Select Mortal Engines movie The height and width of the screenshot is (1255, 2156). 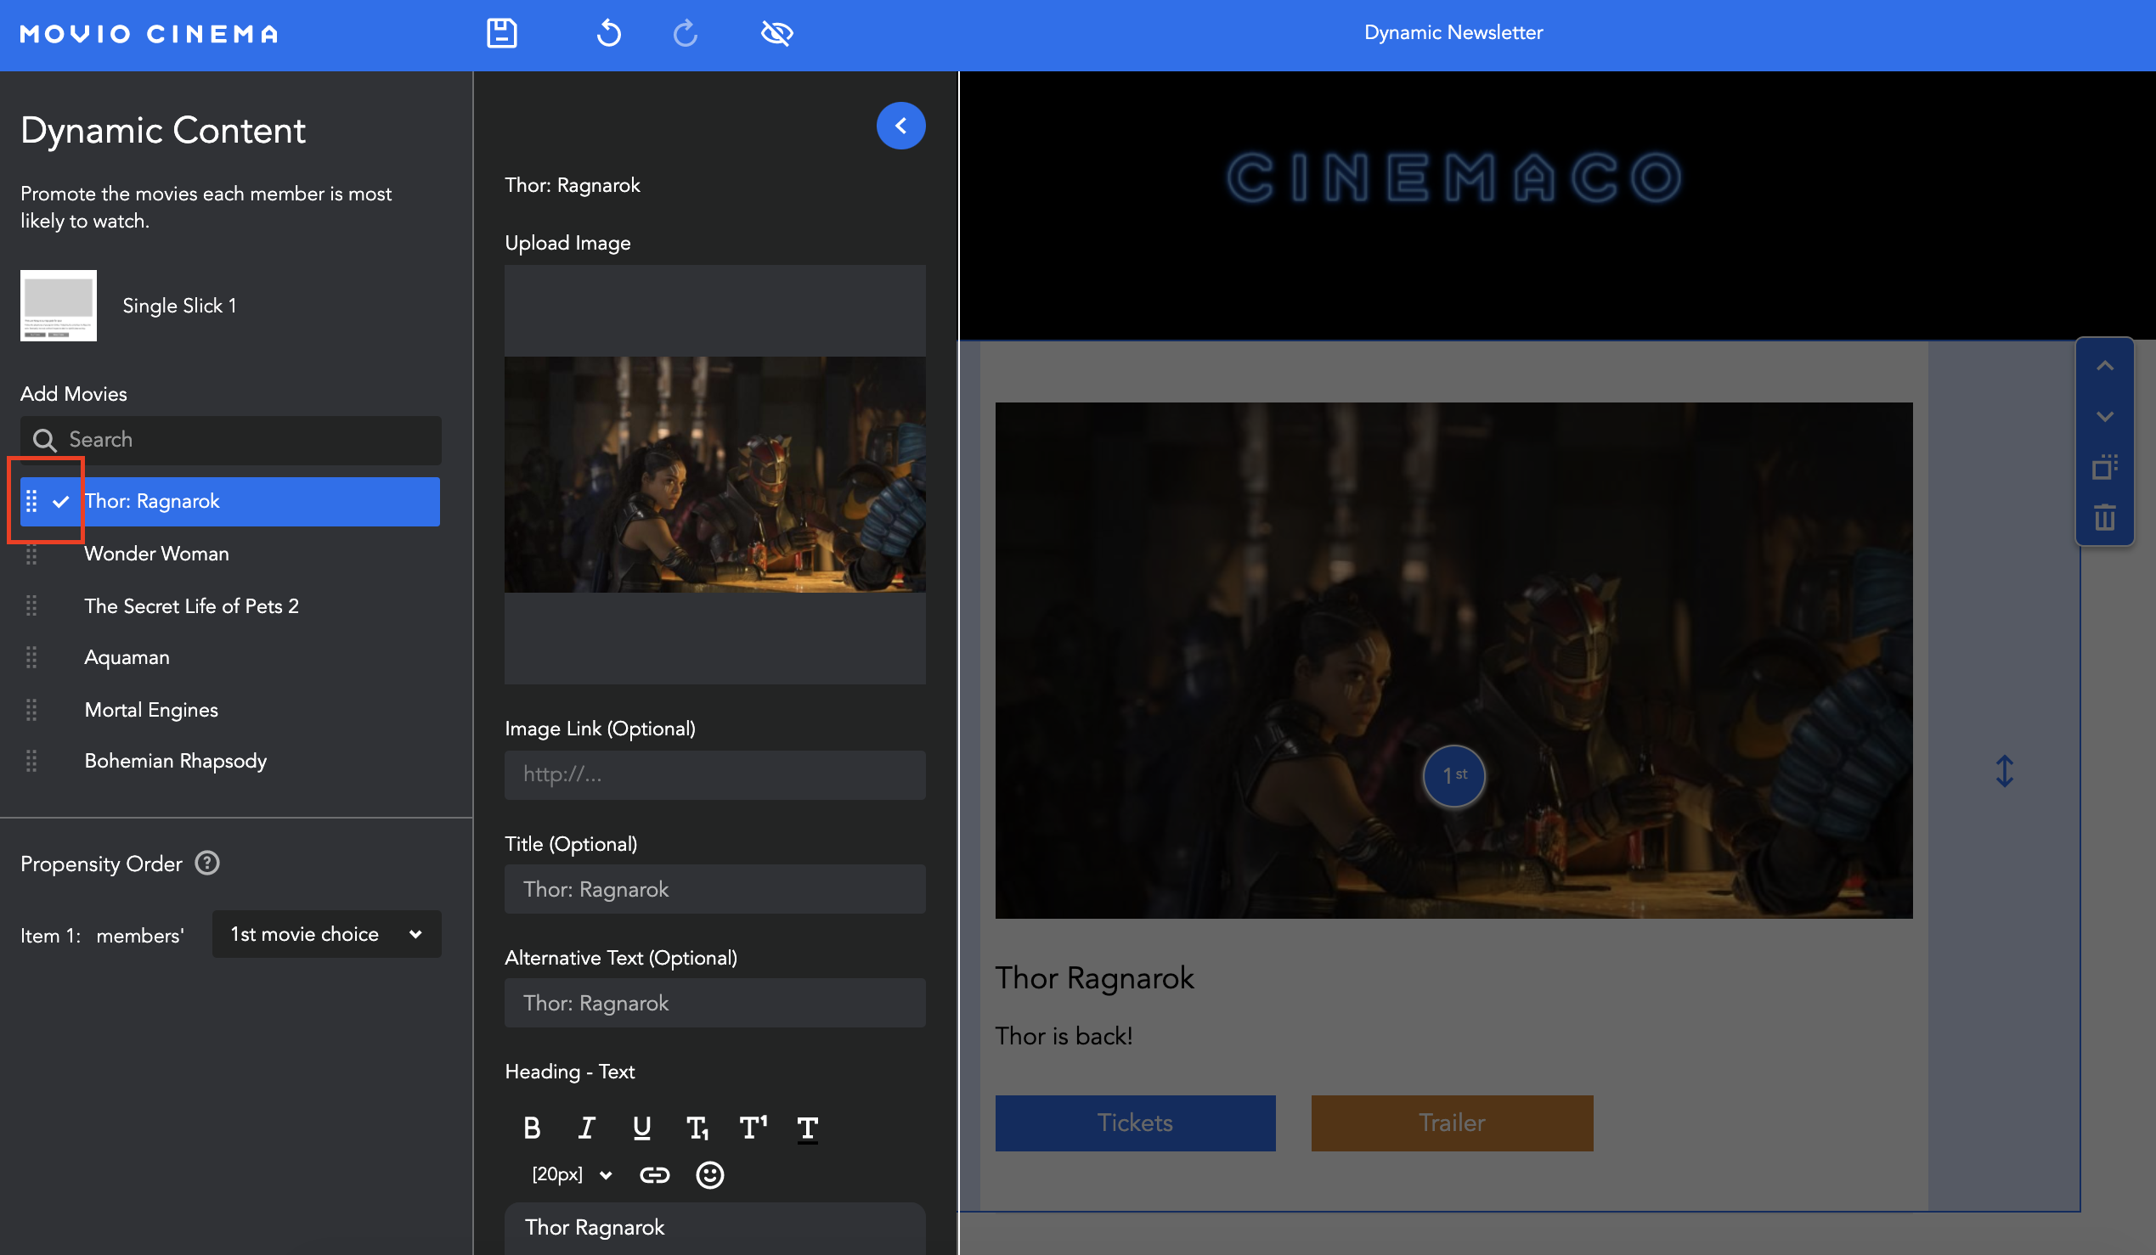click(x=151, y=710)
